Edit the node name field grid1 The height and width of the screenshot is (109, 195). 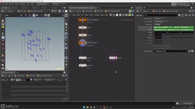[x=160, y=15]
